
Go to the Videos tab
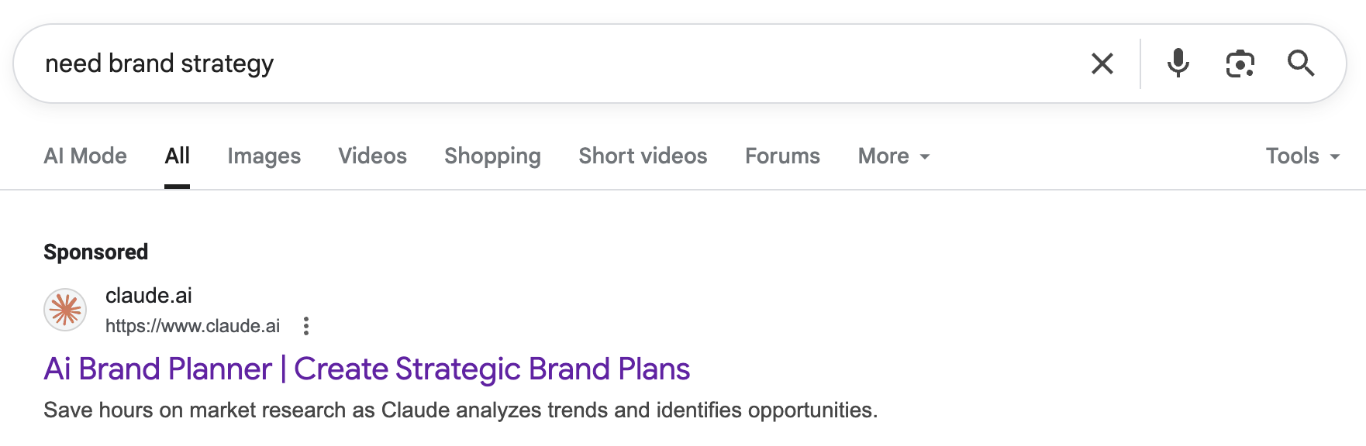click(372, 156)
